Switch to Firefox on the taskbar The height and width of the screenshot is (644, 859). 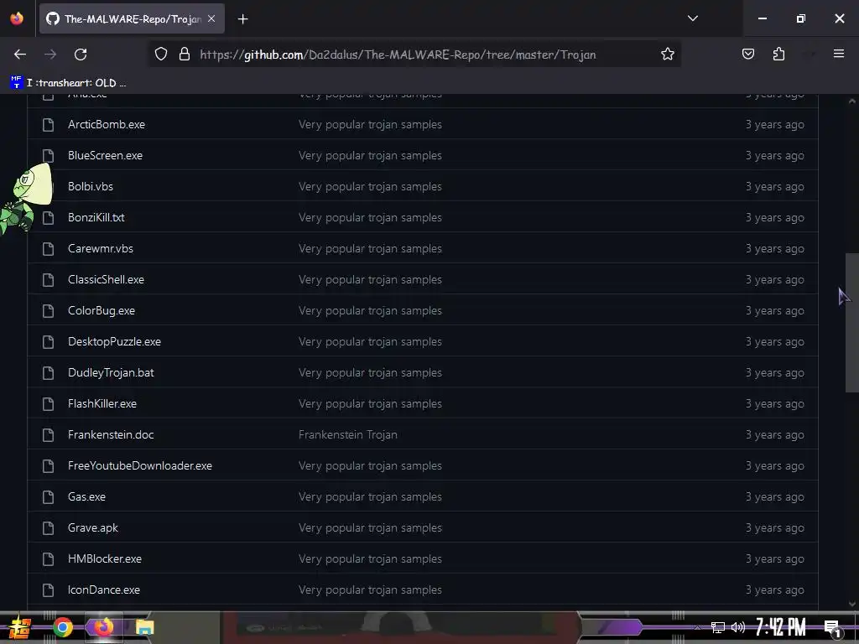(x=103, y=627)
